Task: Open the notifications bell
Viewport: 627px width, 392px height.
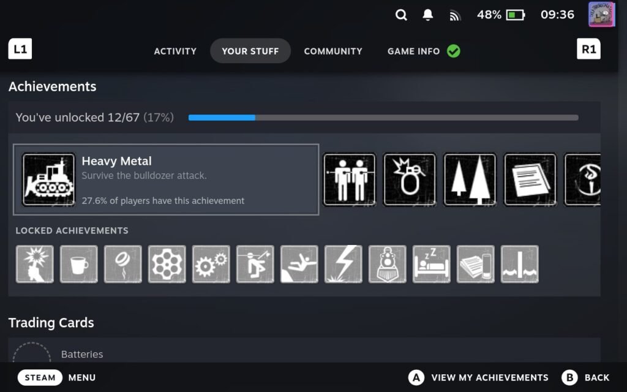Action: click(427, 15)
